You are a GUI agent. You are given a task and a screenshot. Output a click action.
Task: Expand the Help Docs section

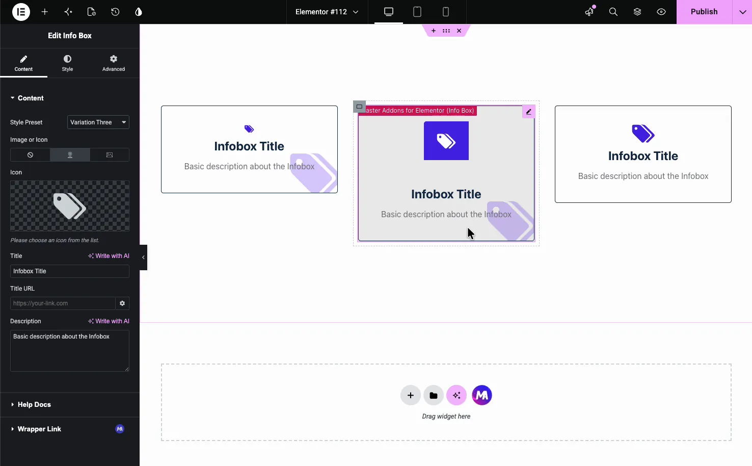[x=70, y=404]
